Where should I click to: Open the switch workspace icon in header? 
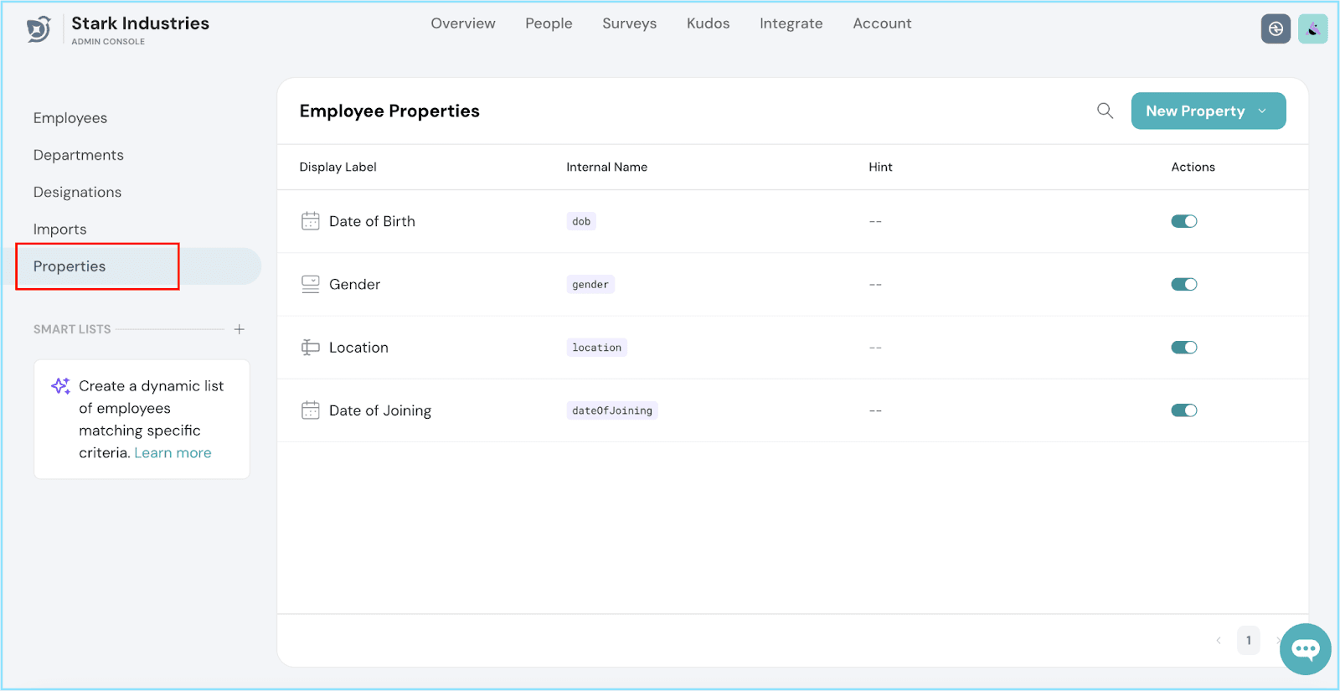click(1275, 29)
